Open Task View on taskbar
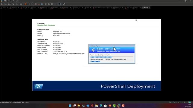This screenshot has height=108, width=193. click(74, 106)
